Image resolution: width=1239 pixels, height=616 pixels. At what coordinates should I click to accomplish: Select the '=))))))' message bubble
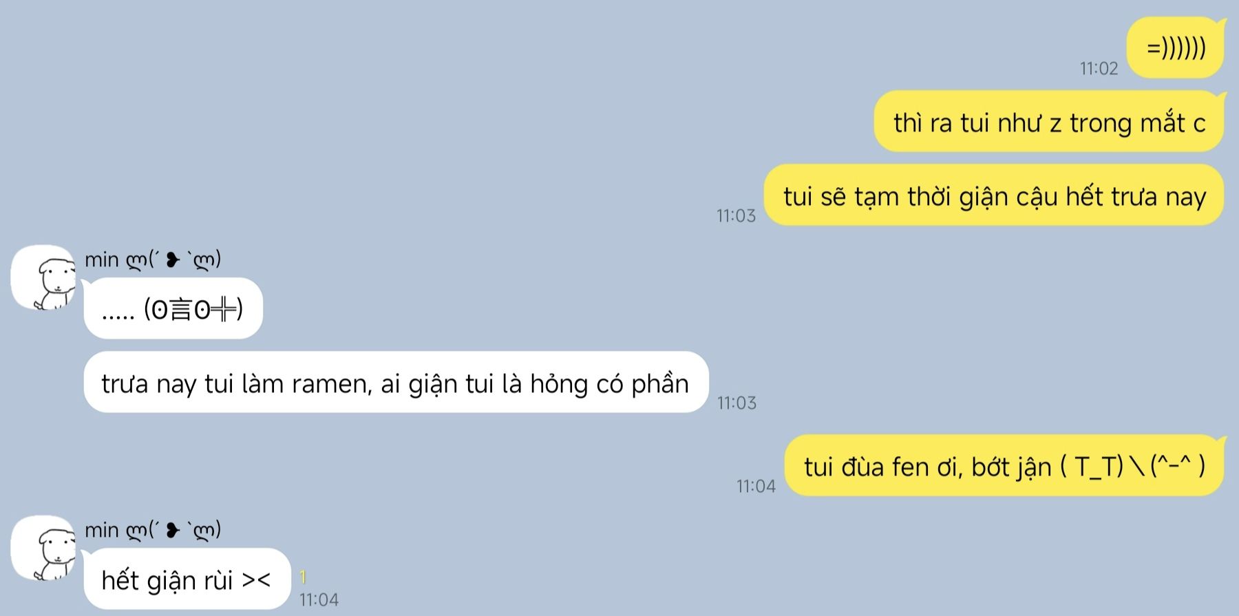click(x=1176, y=48)
